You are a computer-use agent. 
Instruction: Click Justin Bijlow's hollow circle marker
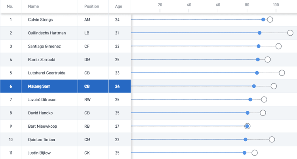tap(255, 153)
